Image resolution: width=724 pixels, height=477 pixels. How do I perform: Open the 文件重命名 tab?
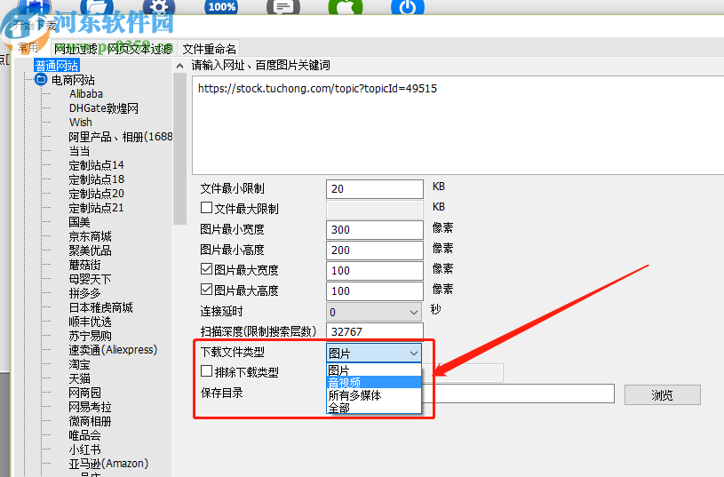click(x=209, y=49)
